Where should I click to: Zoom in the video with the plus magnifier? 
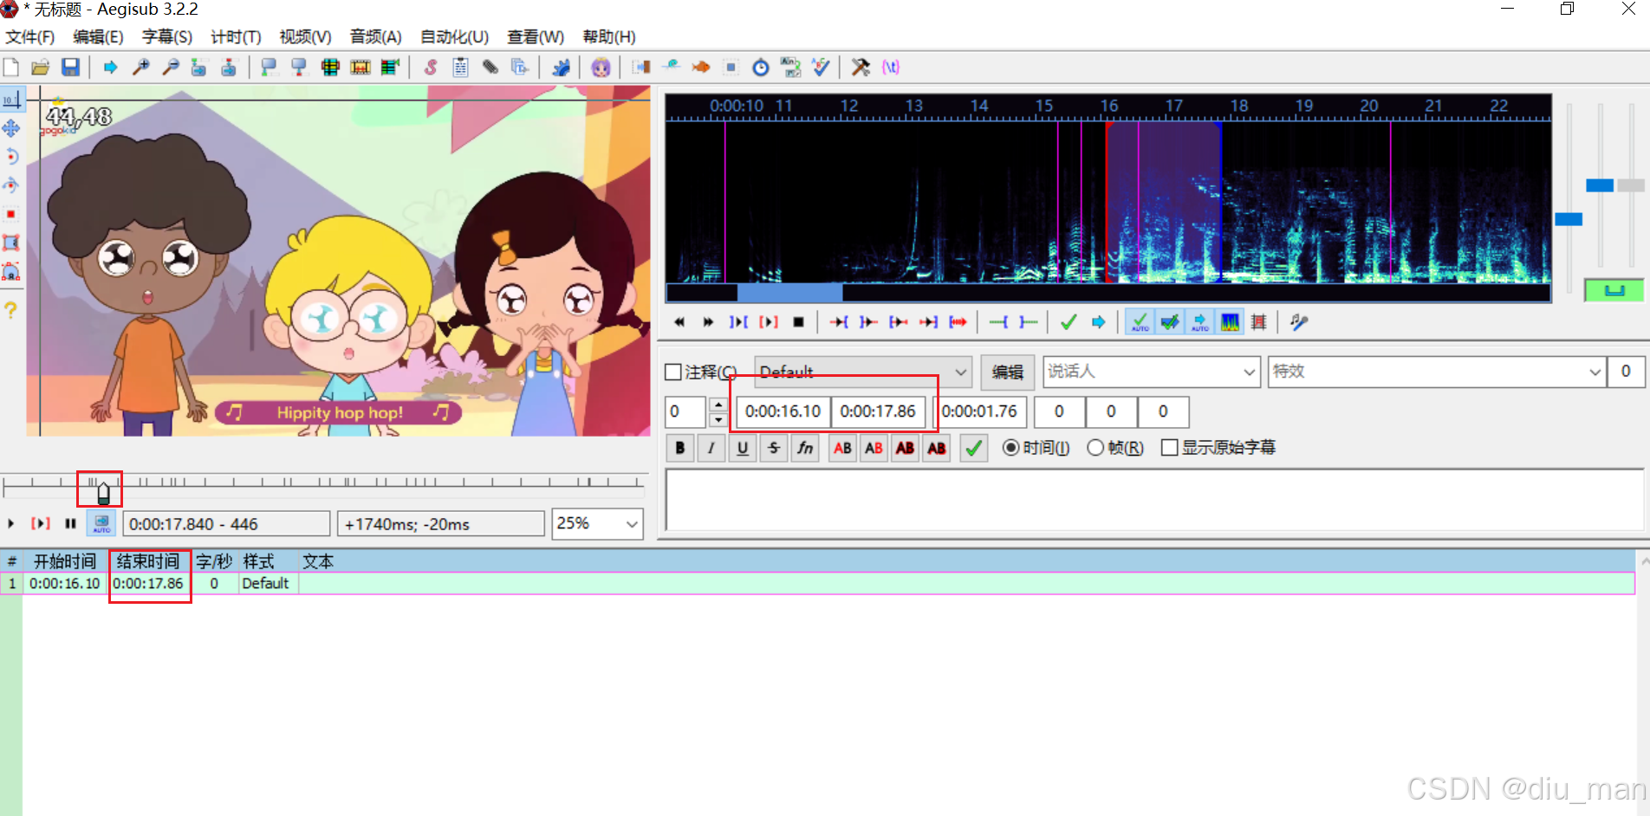click(140, 68)
